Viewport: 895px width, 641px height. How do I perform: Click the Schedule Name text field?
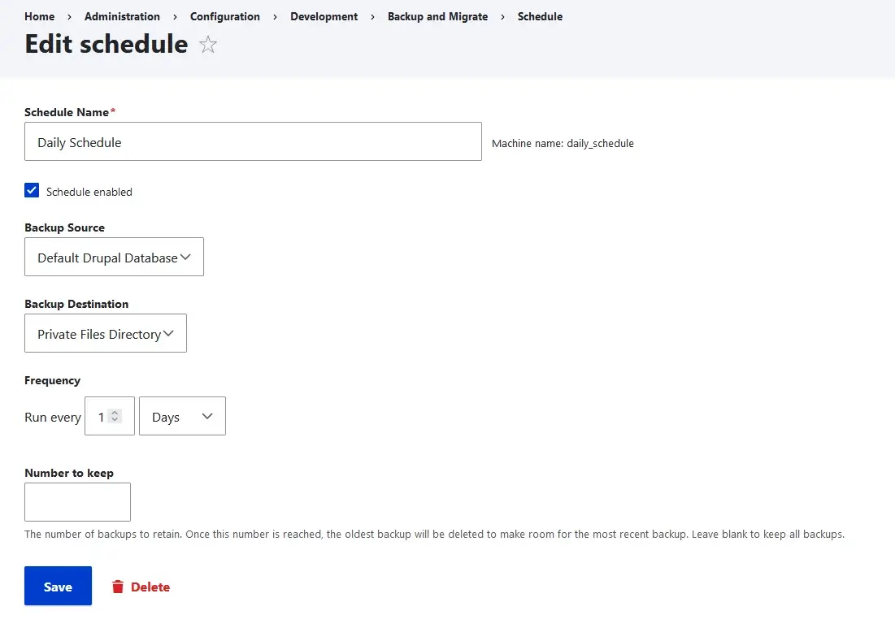[253, 142]
